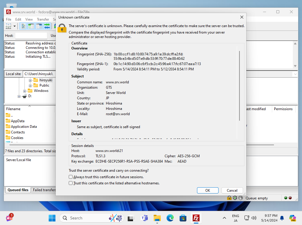The image size is (302, 225).
Task: Open Microsoft Teams from the taskbar
Action: [145, 218]
